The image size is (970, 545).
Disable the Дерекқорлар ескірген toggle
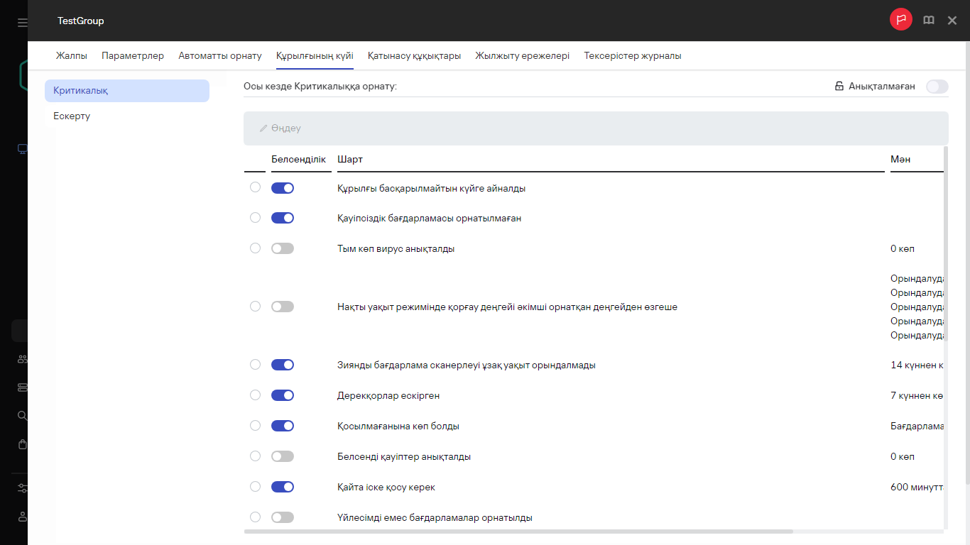click(283, 395)
